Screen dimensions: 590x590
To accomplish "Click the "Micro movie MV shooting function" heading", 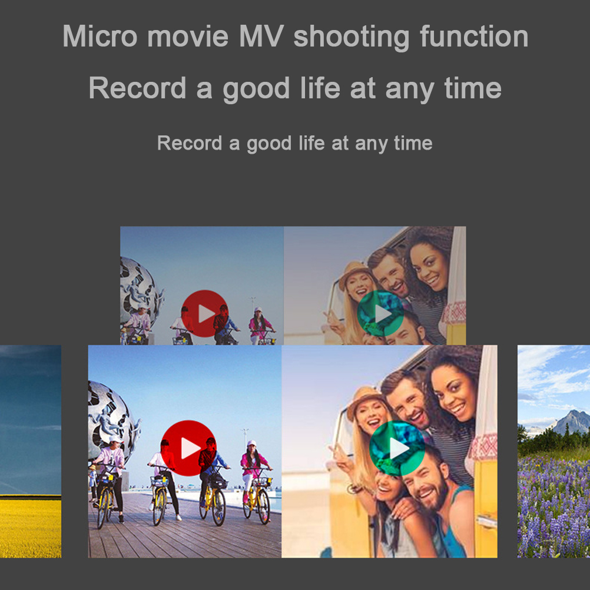I will (x=295, y=37).
